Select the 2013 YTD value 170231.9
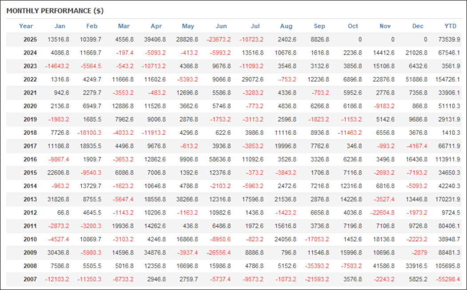The width and height of the screenshot is (467, 290). (x=447, y=200)
